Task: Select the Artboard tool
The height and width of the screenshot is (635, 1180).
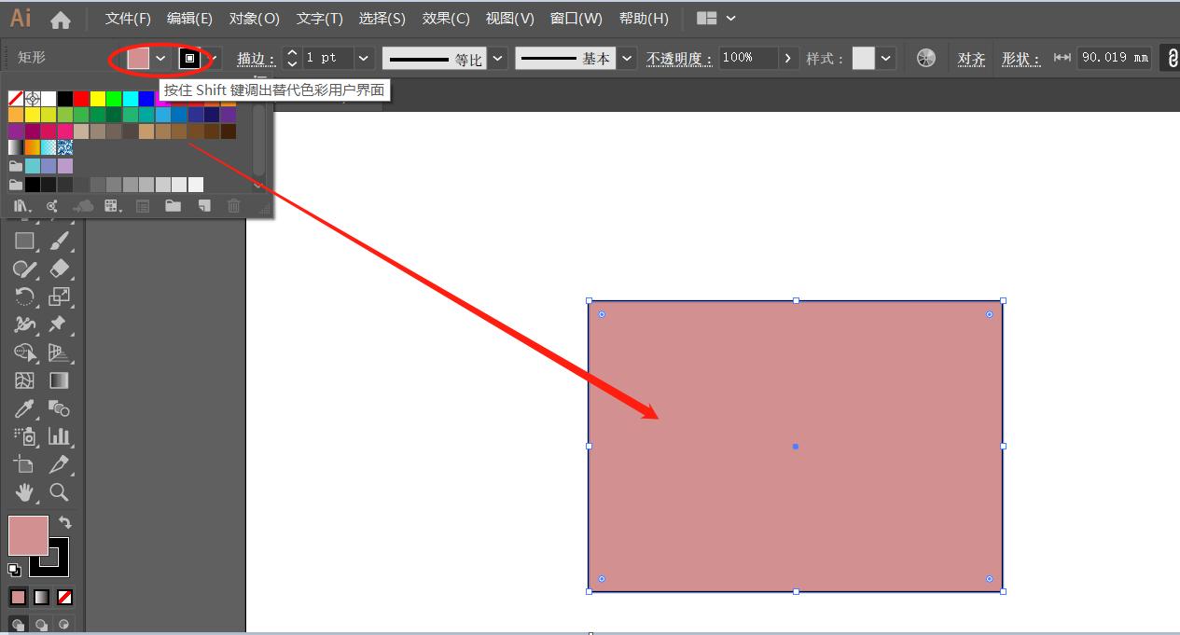Action: [24, 464]
